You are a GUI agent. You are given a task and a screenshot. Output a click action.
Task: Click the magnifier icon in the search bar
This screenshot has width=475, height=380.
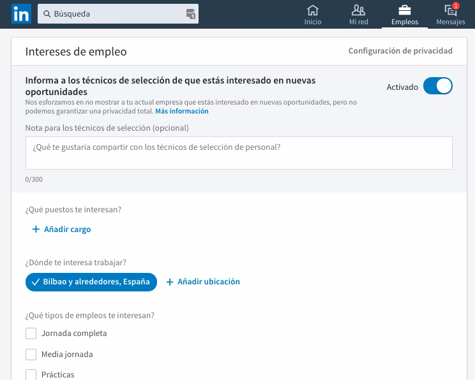click(47, 13)
